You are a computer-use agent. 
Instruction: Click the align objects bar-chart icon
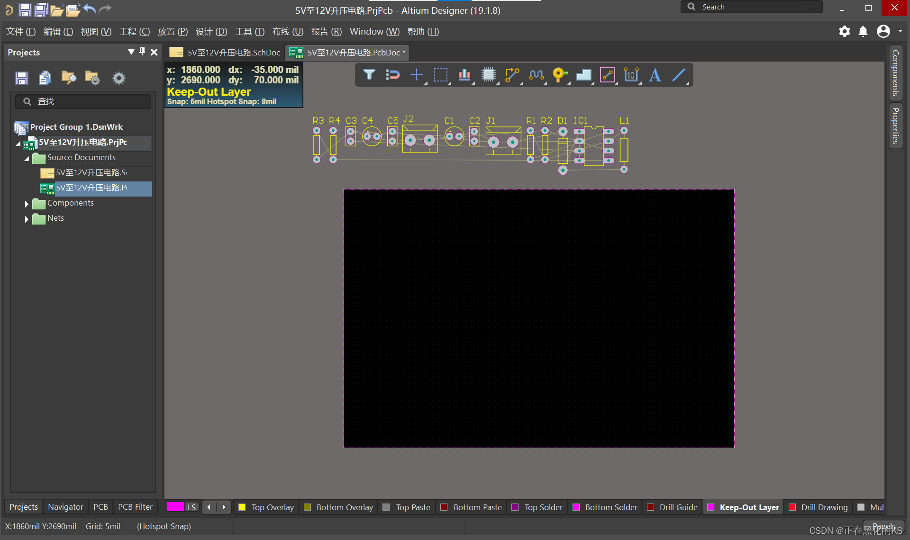pos(464,75)
